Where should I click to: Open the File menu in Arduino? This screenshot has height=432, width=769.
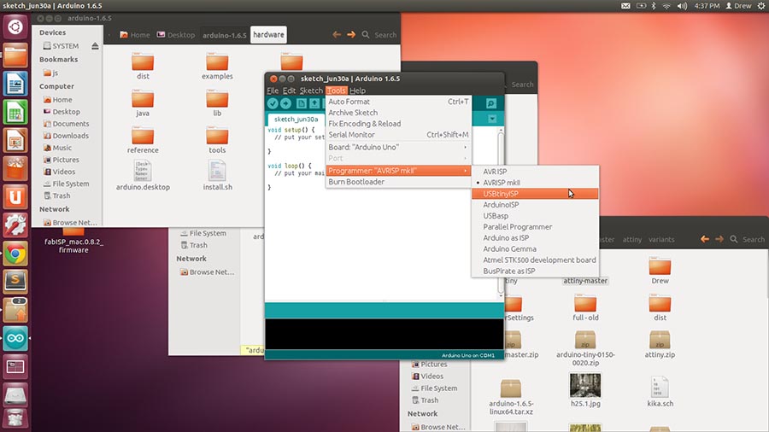tap(273, 90)
